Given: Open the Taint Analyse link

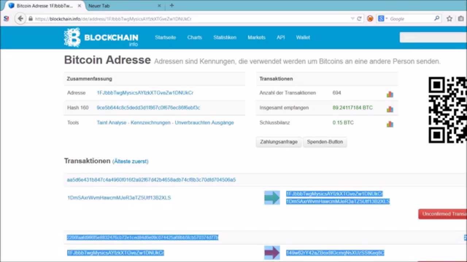Looking at the screenshot, I should (112, 123).
